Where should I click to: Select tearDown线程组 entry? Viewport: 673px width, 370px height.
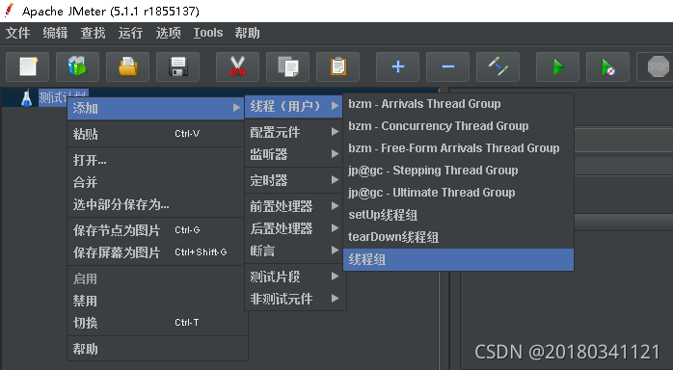coord(458,237)
